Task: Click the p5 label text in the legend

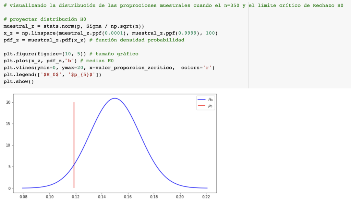Action: pos(210,106)
